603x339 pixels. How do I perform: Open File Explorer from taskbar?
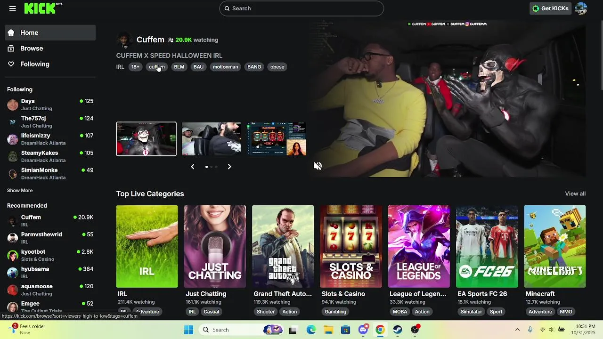tap(328, 330)
